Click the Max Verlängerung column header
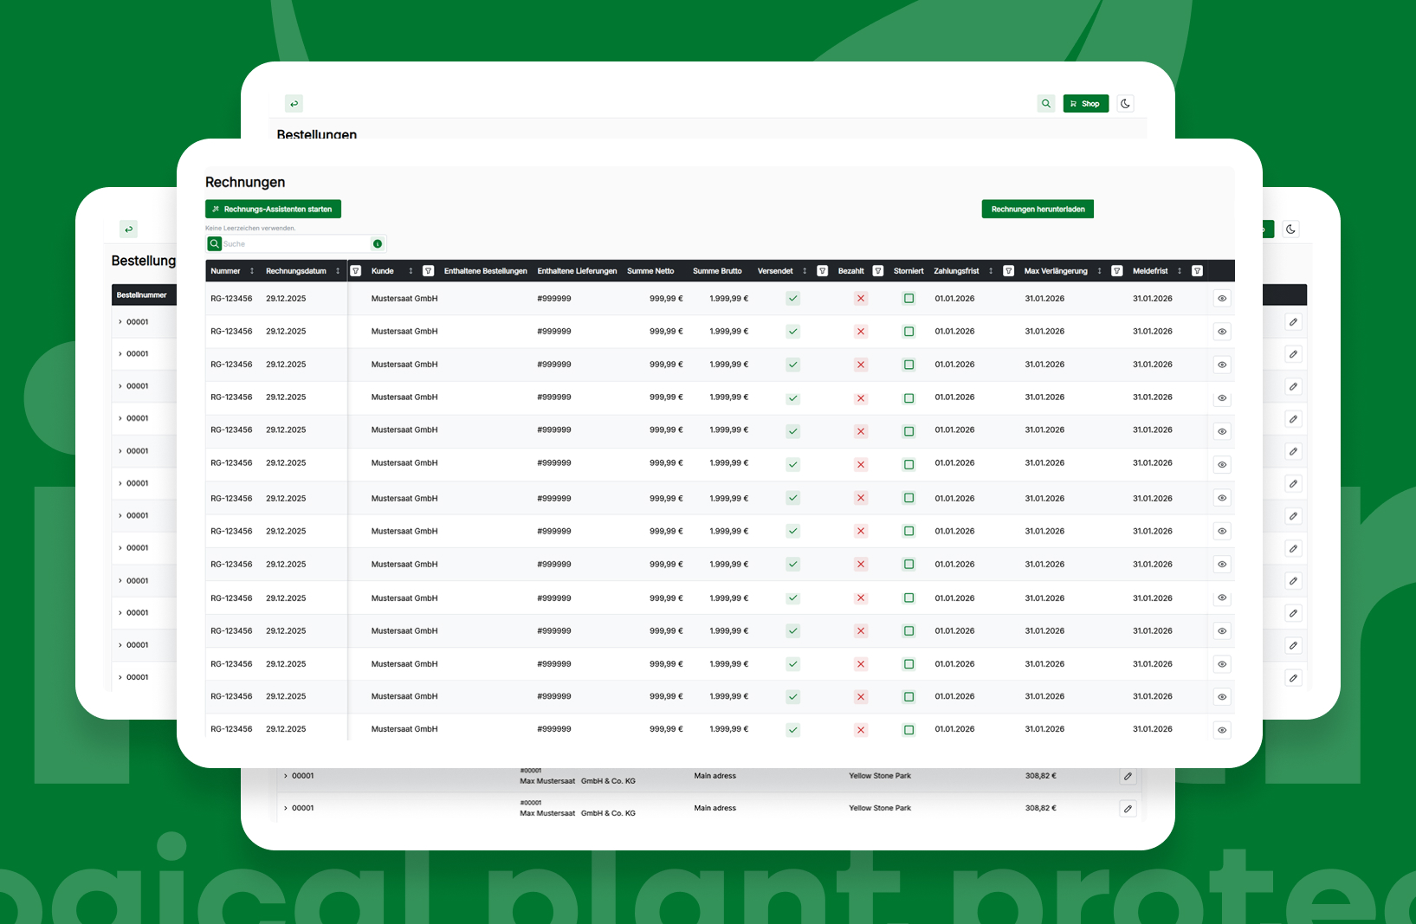This screenshot has width=1416, height=924. tap(1055, 271)
